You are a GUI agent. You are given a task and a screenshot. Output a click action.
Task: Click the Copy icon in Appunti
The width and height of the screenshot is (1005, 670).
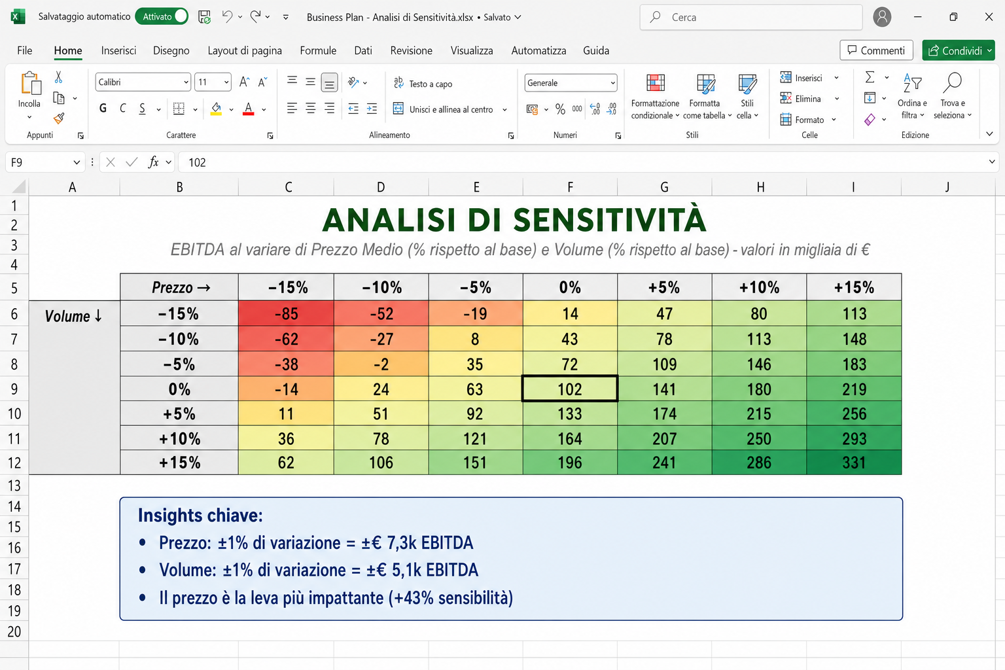(59, 98)
